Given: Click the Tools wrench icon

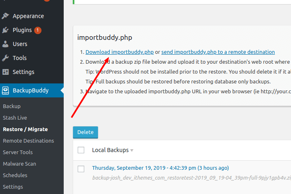Looking at the screenshot, I should coord(5,58).
